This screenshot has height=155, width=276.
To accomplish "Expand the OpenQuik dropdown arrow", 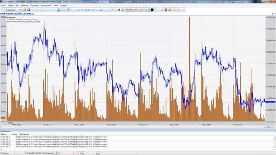I will pos(20,10).
